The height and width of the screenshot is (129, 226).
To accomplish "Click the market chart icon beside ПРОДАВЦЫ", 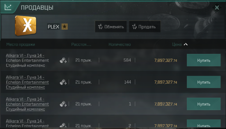I will tap(8, 7).
